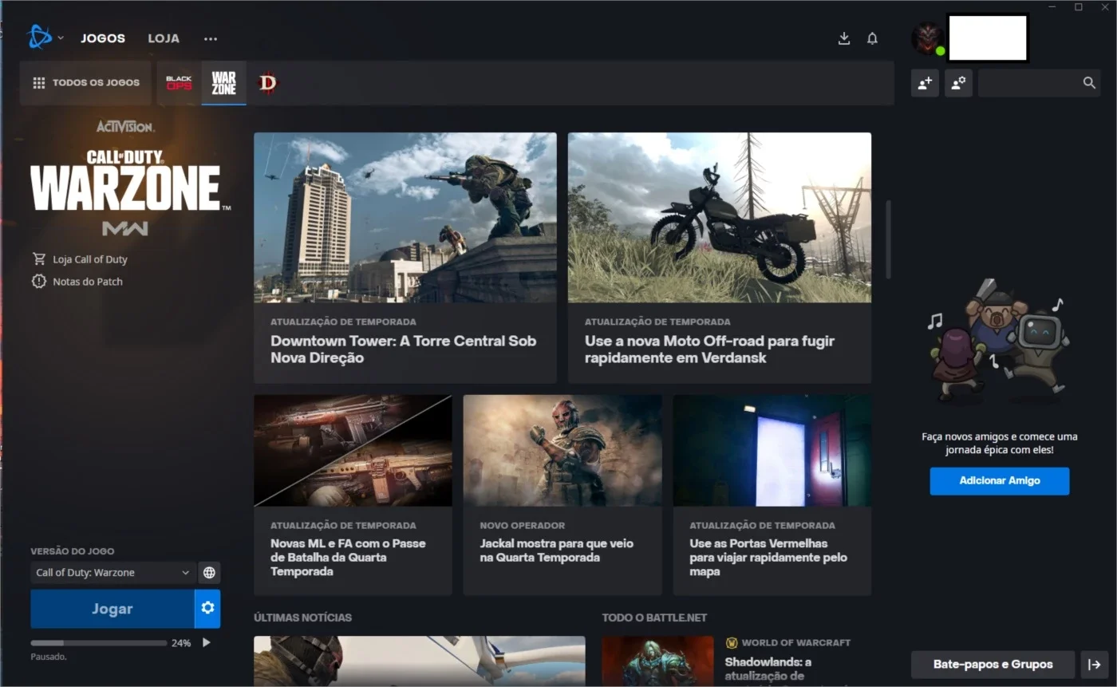
Task: Open the Shadowlands news headline
Action: [x=768, y=669]
